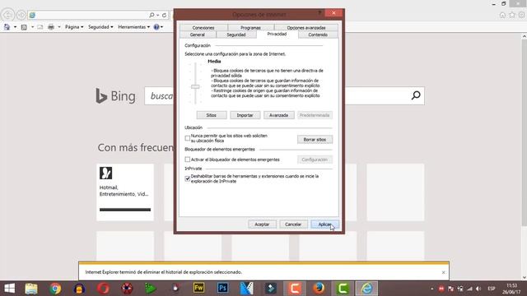Screen dimensions: 527x296
Task: Close the history deleted notification bar
Action: [443, 272]
